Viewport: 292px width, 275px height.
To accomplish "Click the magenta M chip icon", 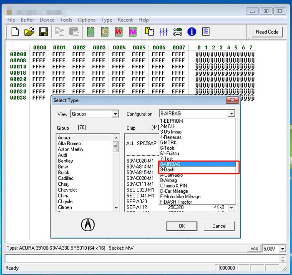I will click(x=133, y=32).
